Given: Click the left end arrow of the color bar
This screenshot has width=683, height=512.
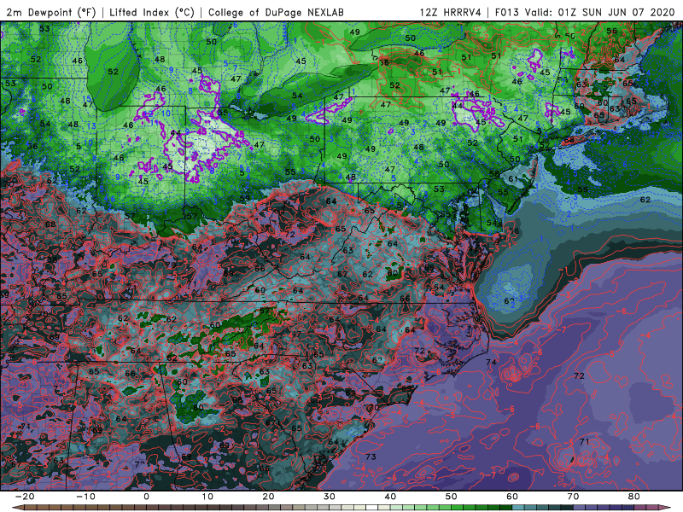Looking at the screenshot, I should tap(17, 508).
